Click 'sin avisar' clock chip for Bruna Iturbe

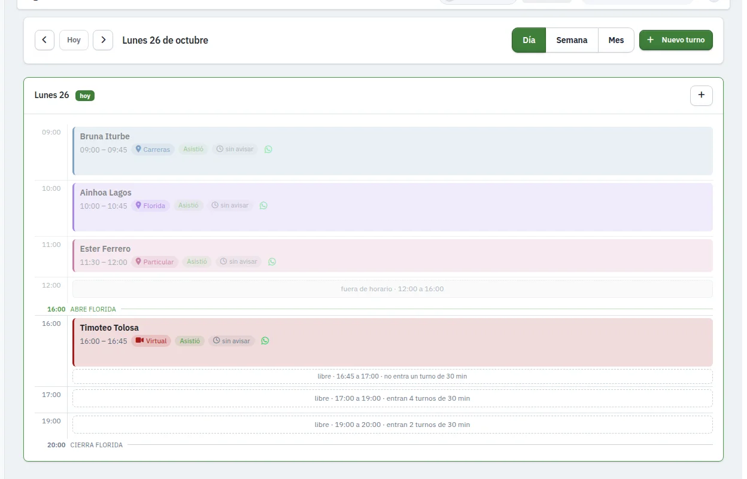[235, 150]
